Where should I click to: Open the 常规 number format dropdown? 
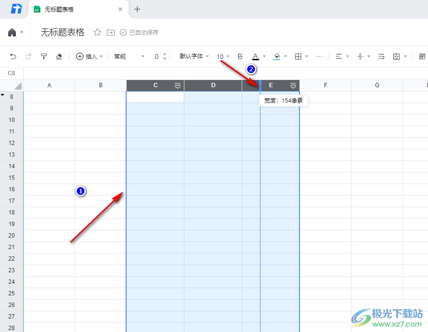(x=129, y=56)
